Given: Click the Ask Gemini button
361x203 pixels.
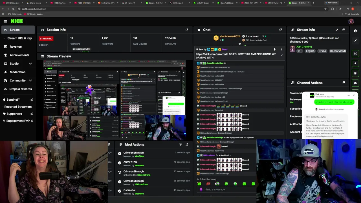Looking at the screenshot, I should pyautogui.click(x=331, y=3).
